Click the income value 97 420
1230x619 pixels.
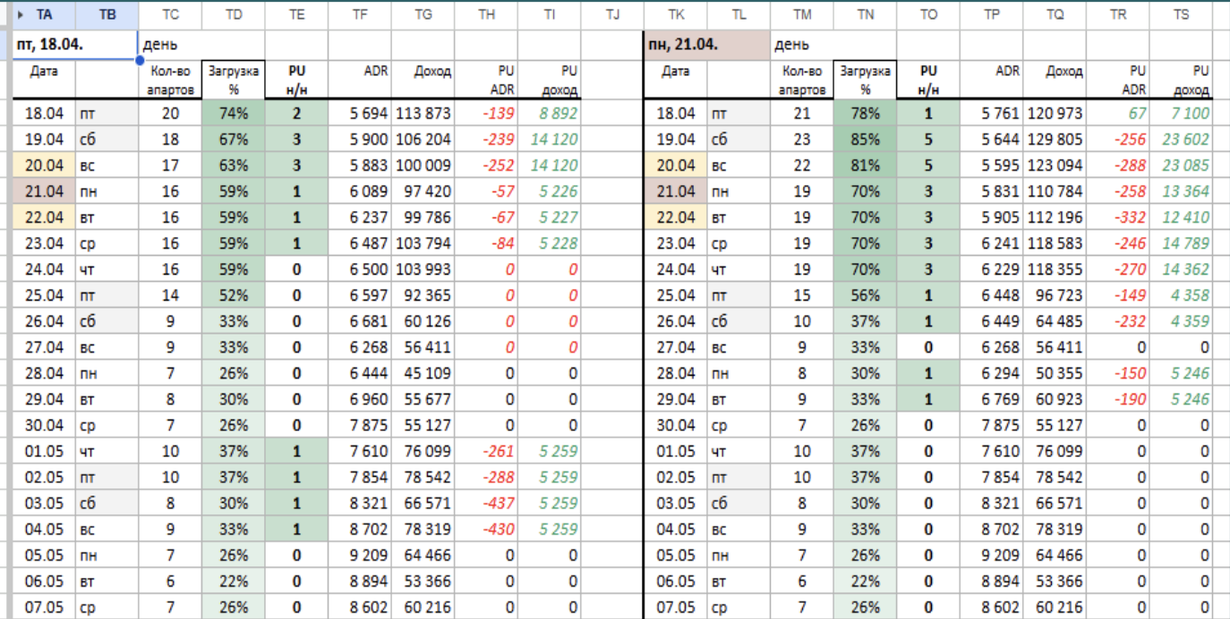[x=423, y=191]
